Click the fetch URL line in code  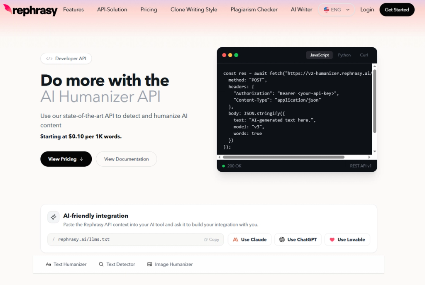pyautogui.click(x=297, y=73)
